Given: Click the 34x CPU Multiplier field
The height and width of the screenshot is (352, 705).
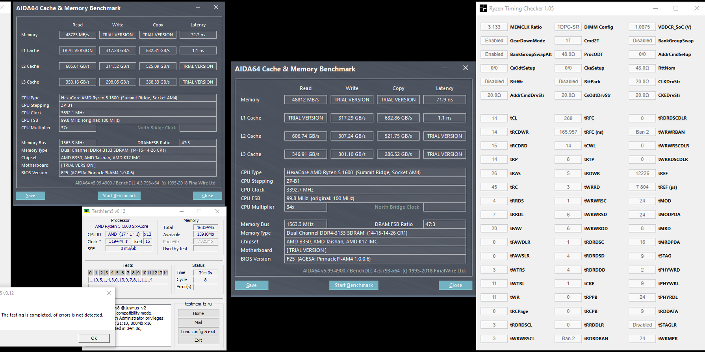Looking at the screenshot, I should [x=305, y=207].
